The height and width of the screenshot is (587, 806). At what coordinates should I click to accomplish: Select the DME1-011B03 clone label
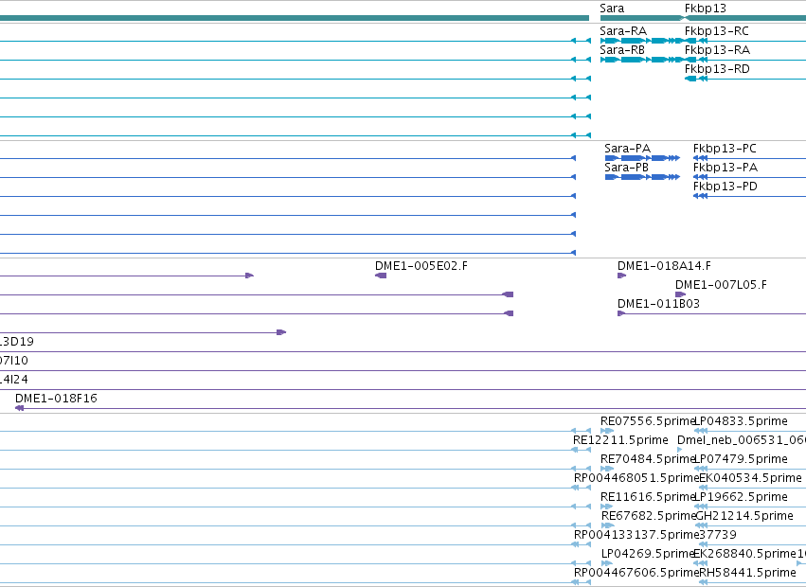pos(658,304)
